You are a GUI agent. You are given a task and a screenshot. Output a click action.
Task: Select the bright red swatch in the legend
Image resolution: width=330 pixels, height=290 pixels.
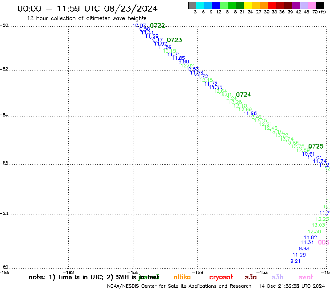272,5
